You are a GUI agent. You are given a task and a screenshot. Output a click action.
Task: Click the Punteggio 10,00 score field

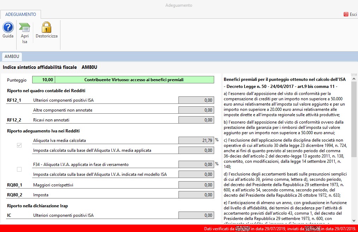(x=43, y=79)
